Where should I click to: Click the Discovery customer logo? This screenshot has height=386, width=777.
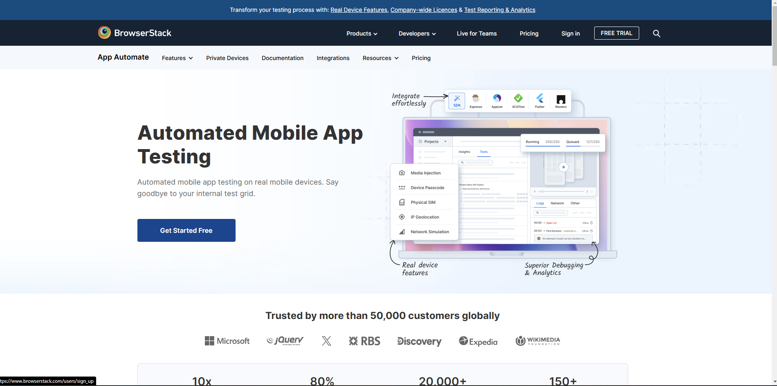tap(419, 341)
